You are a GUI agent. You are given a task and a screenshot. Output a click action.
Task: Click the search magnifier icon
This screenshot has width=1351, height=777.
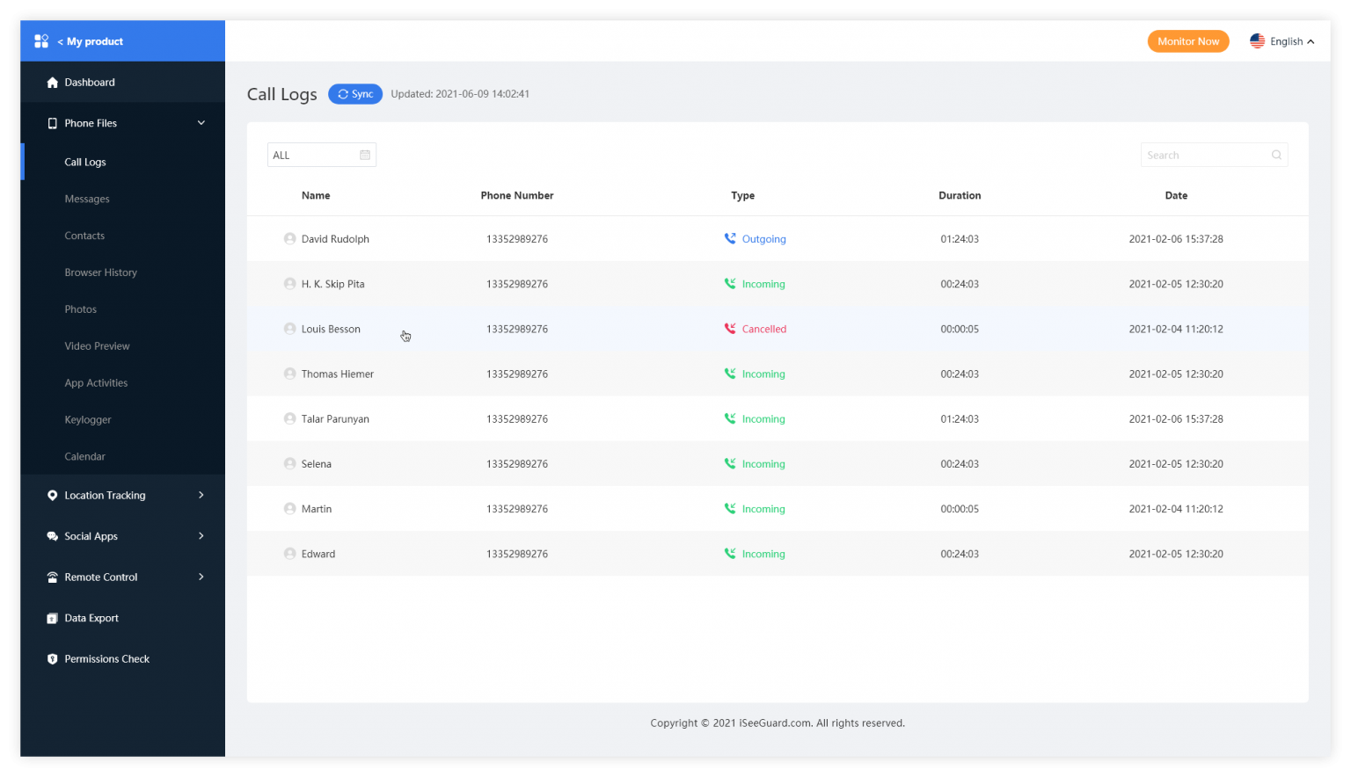[x=1276, y=155]
